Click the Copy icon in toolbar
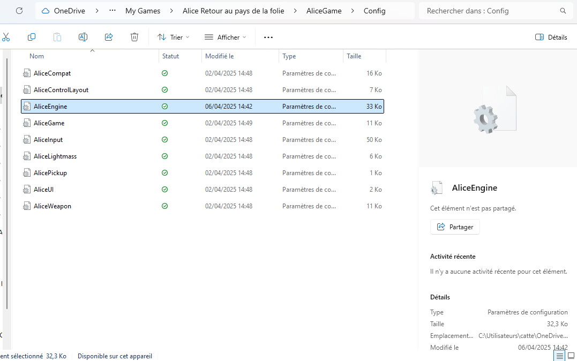 (x=32, y=37)
